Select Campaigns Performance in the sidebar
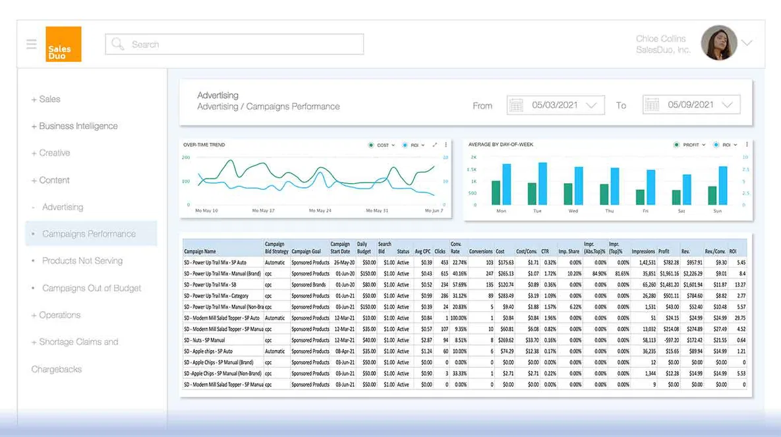The image size is (781, 437). pyautogui.click(x=91, y=234)
